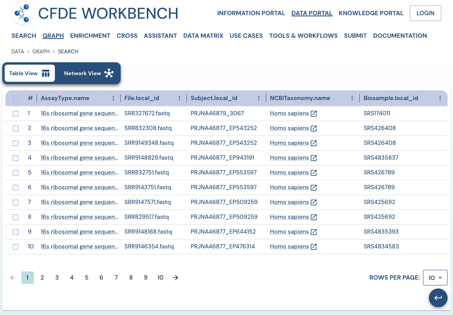Click the CFDE Workbench logo icon

coord(21,13)
